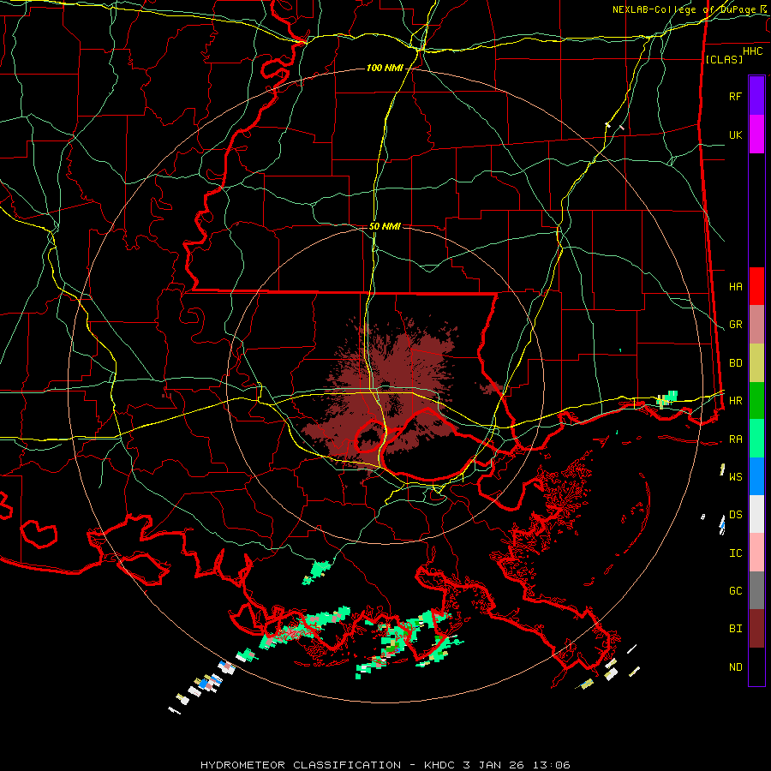Click the RF legend label
The width and height of the screenshot is (771, 771).
pos(735,96)
